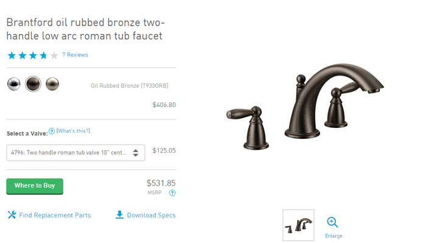This screenshot has width=426, height=243.
Task: Select the oil rubbed bronze finish swatch
Action: coord(33,84)
